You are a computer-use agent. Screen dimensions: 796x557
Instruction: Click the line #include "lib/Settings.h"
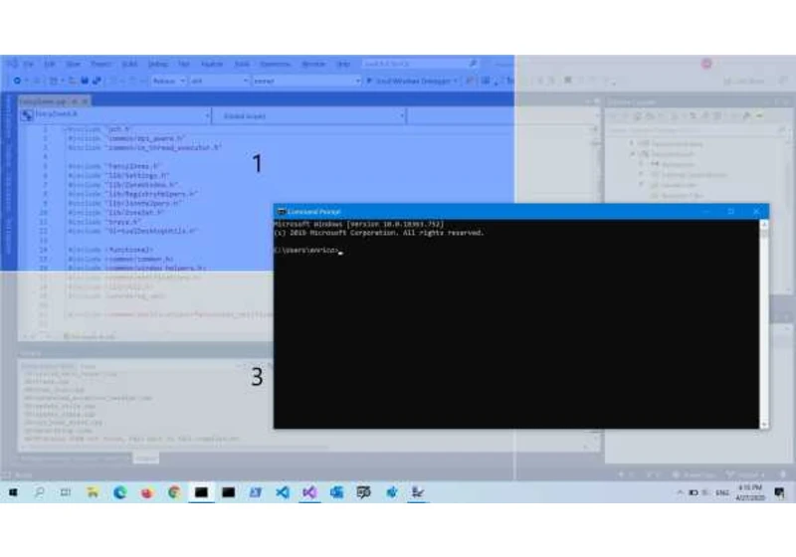pyautogui.click(x=118, y=175)
